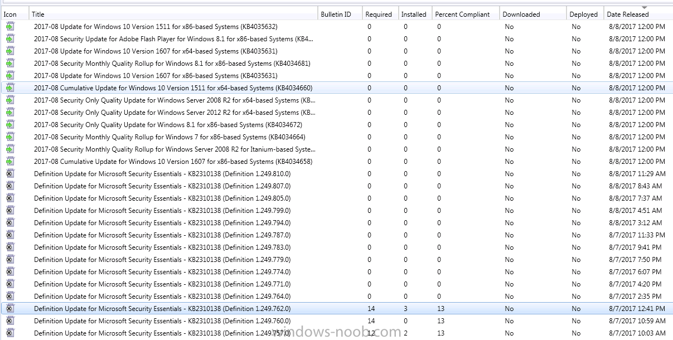Click icon for Server 2008 R2 Itanium rollup
673x340 pixels.
click(x=10, y=149)
